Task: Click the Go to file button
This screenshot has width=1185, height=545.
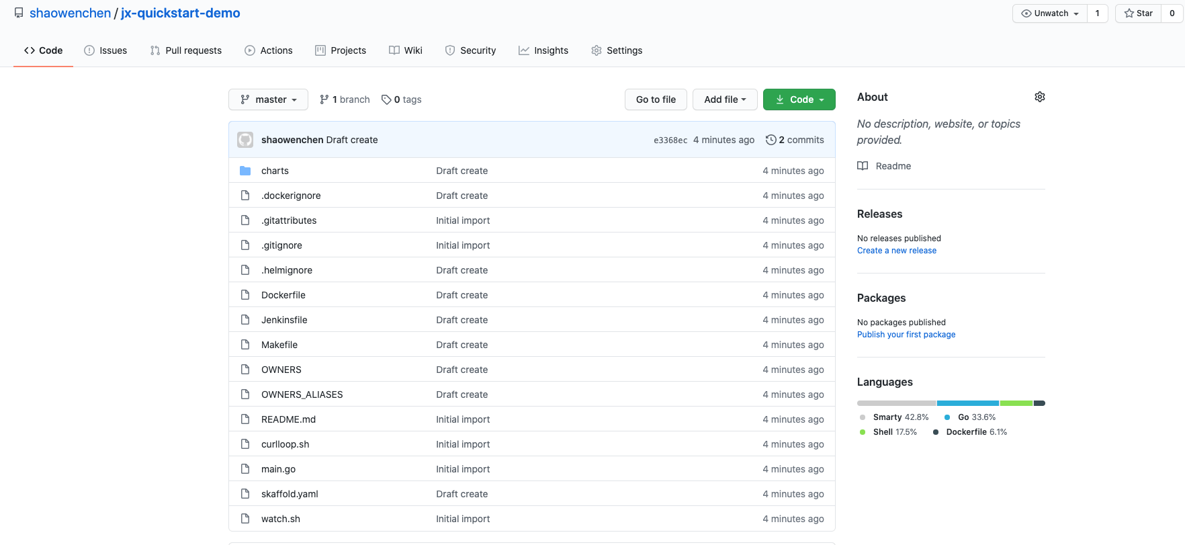Action: 656,99
